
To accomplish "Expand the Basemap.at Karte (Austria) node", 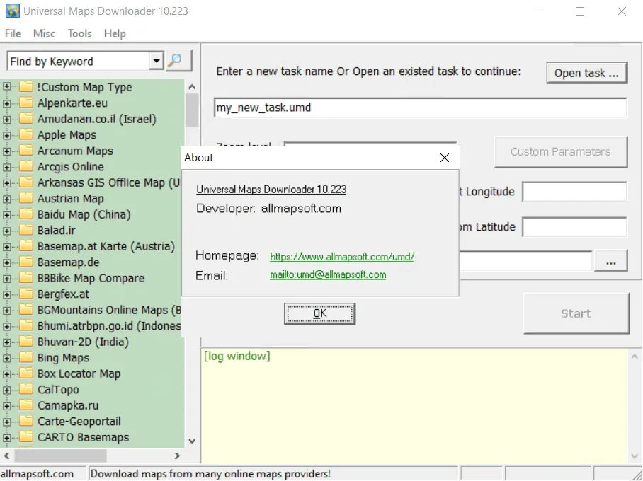I will [6, 247].
